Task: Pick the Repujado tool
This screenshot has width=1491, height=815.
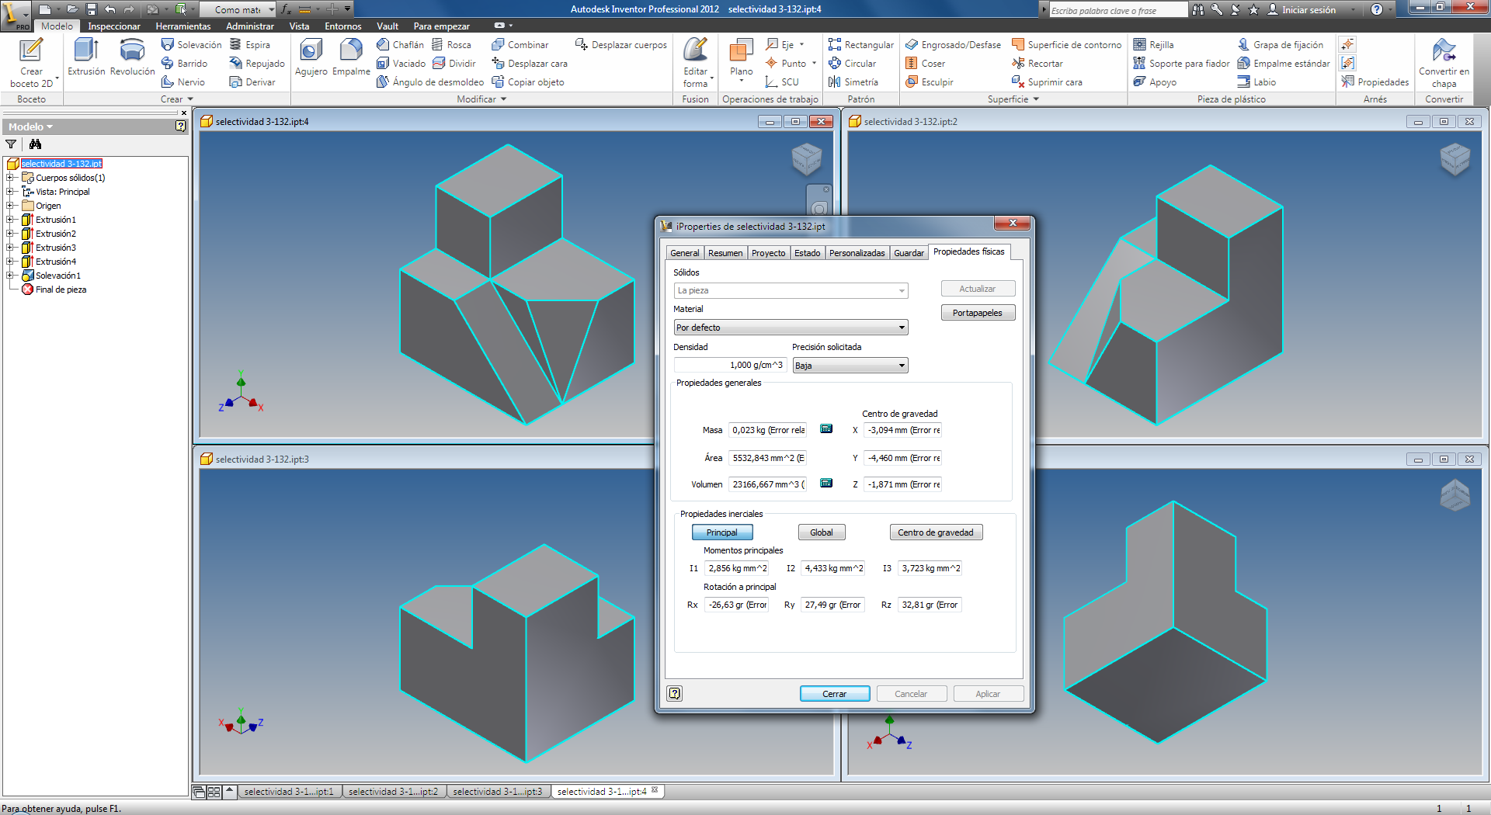Action: pyautogui.click(x=257, y=64)
